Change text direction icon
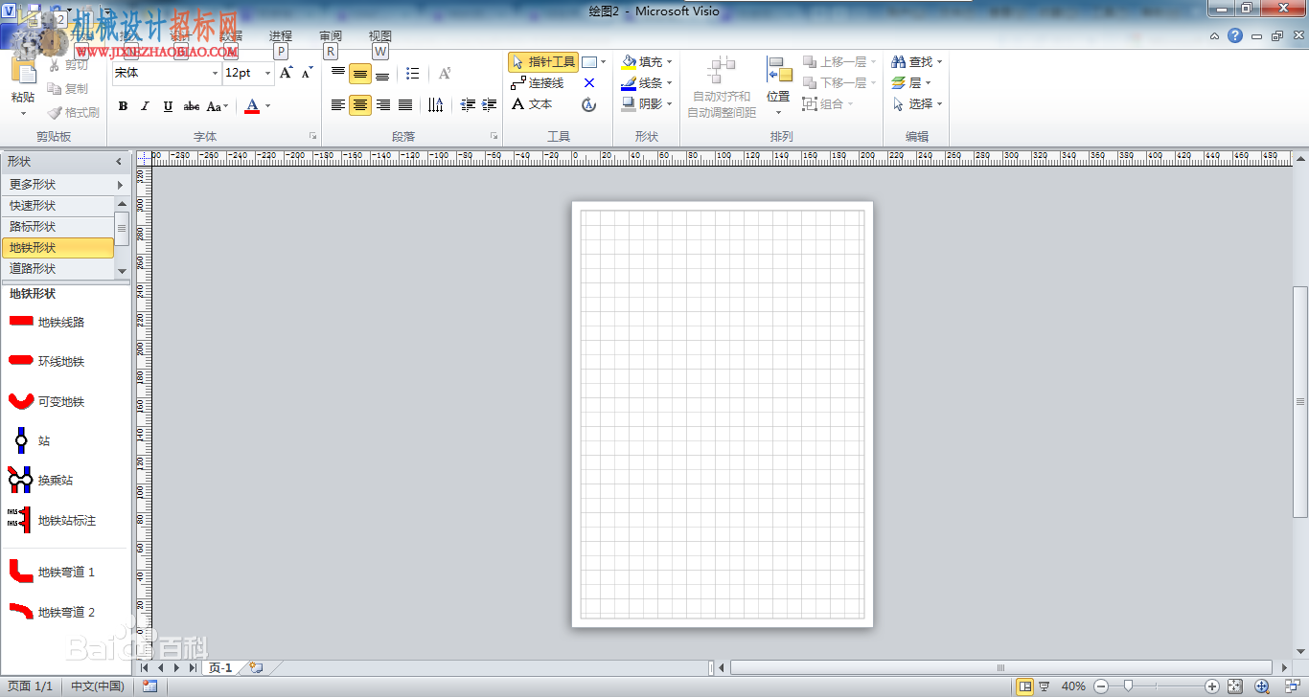This screenshot has width=1309, height=697. (x=436, y=105)
